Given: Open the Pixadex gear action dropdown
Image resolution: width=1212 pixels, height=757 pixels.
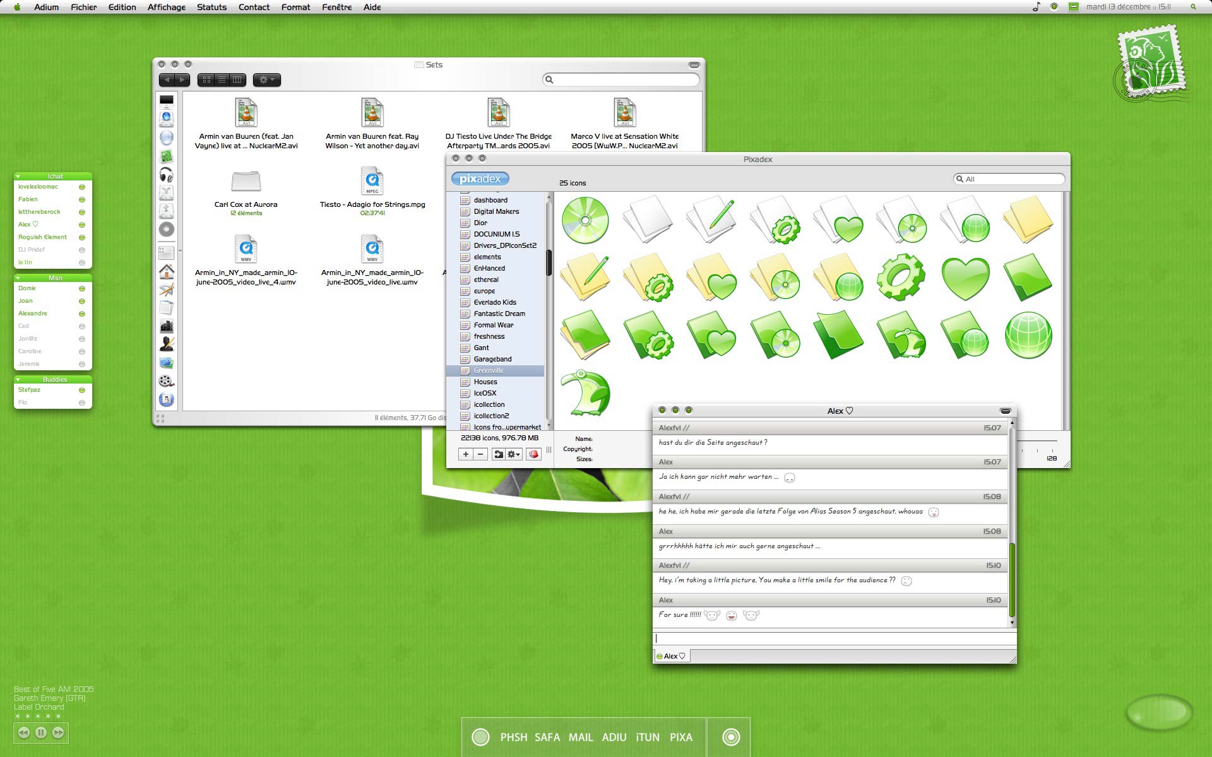Looking at the screenshot, I should (514, 454).
